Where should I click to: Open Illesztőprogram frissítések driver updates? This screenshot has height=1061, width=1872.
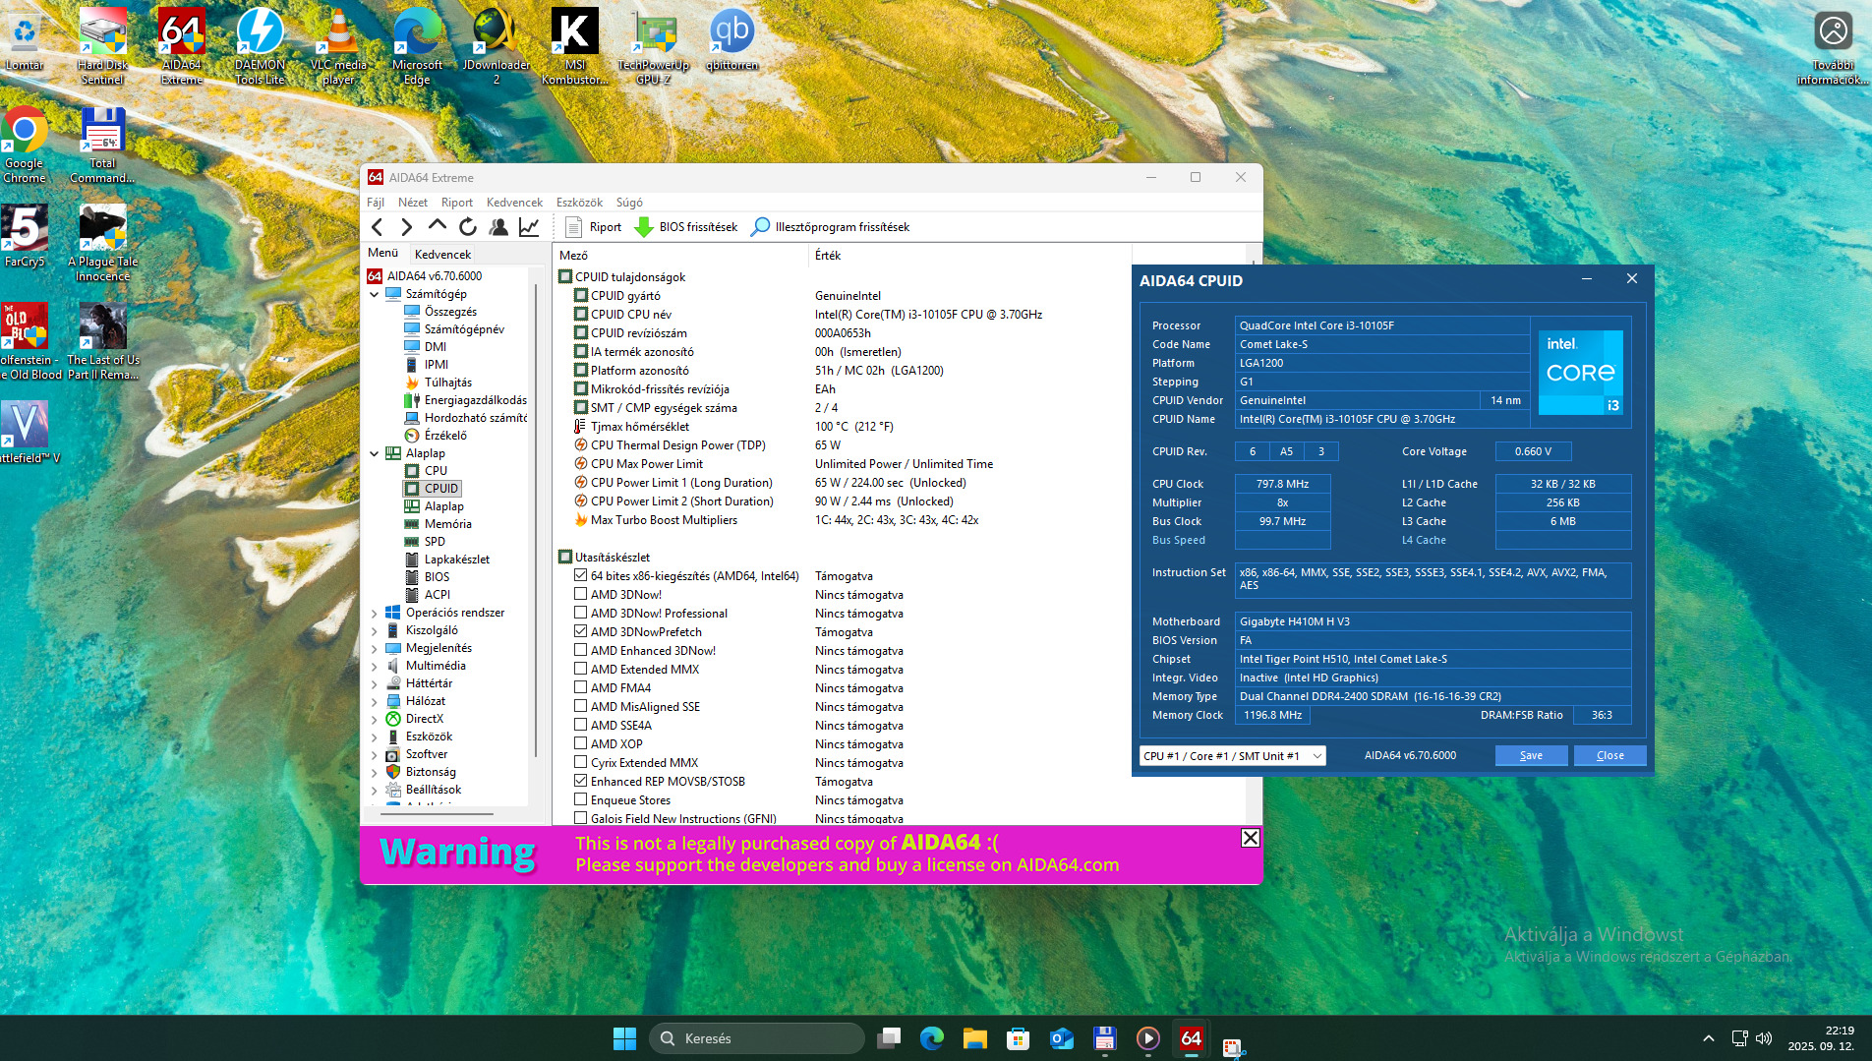tap(831, 227)
